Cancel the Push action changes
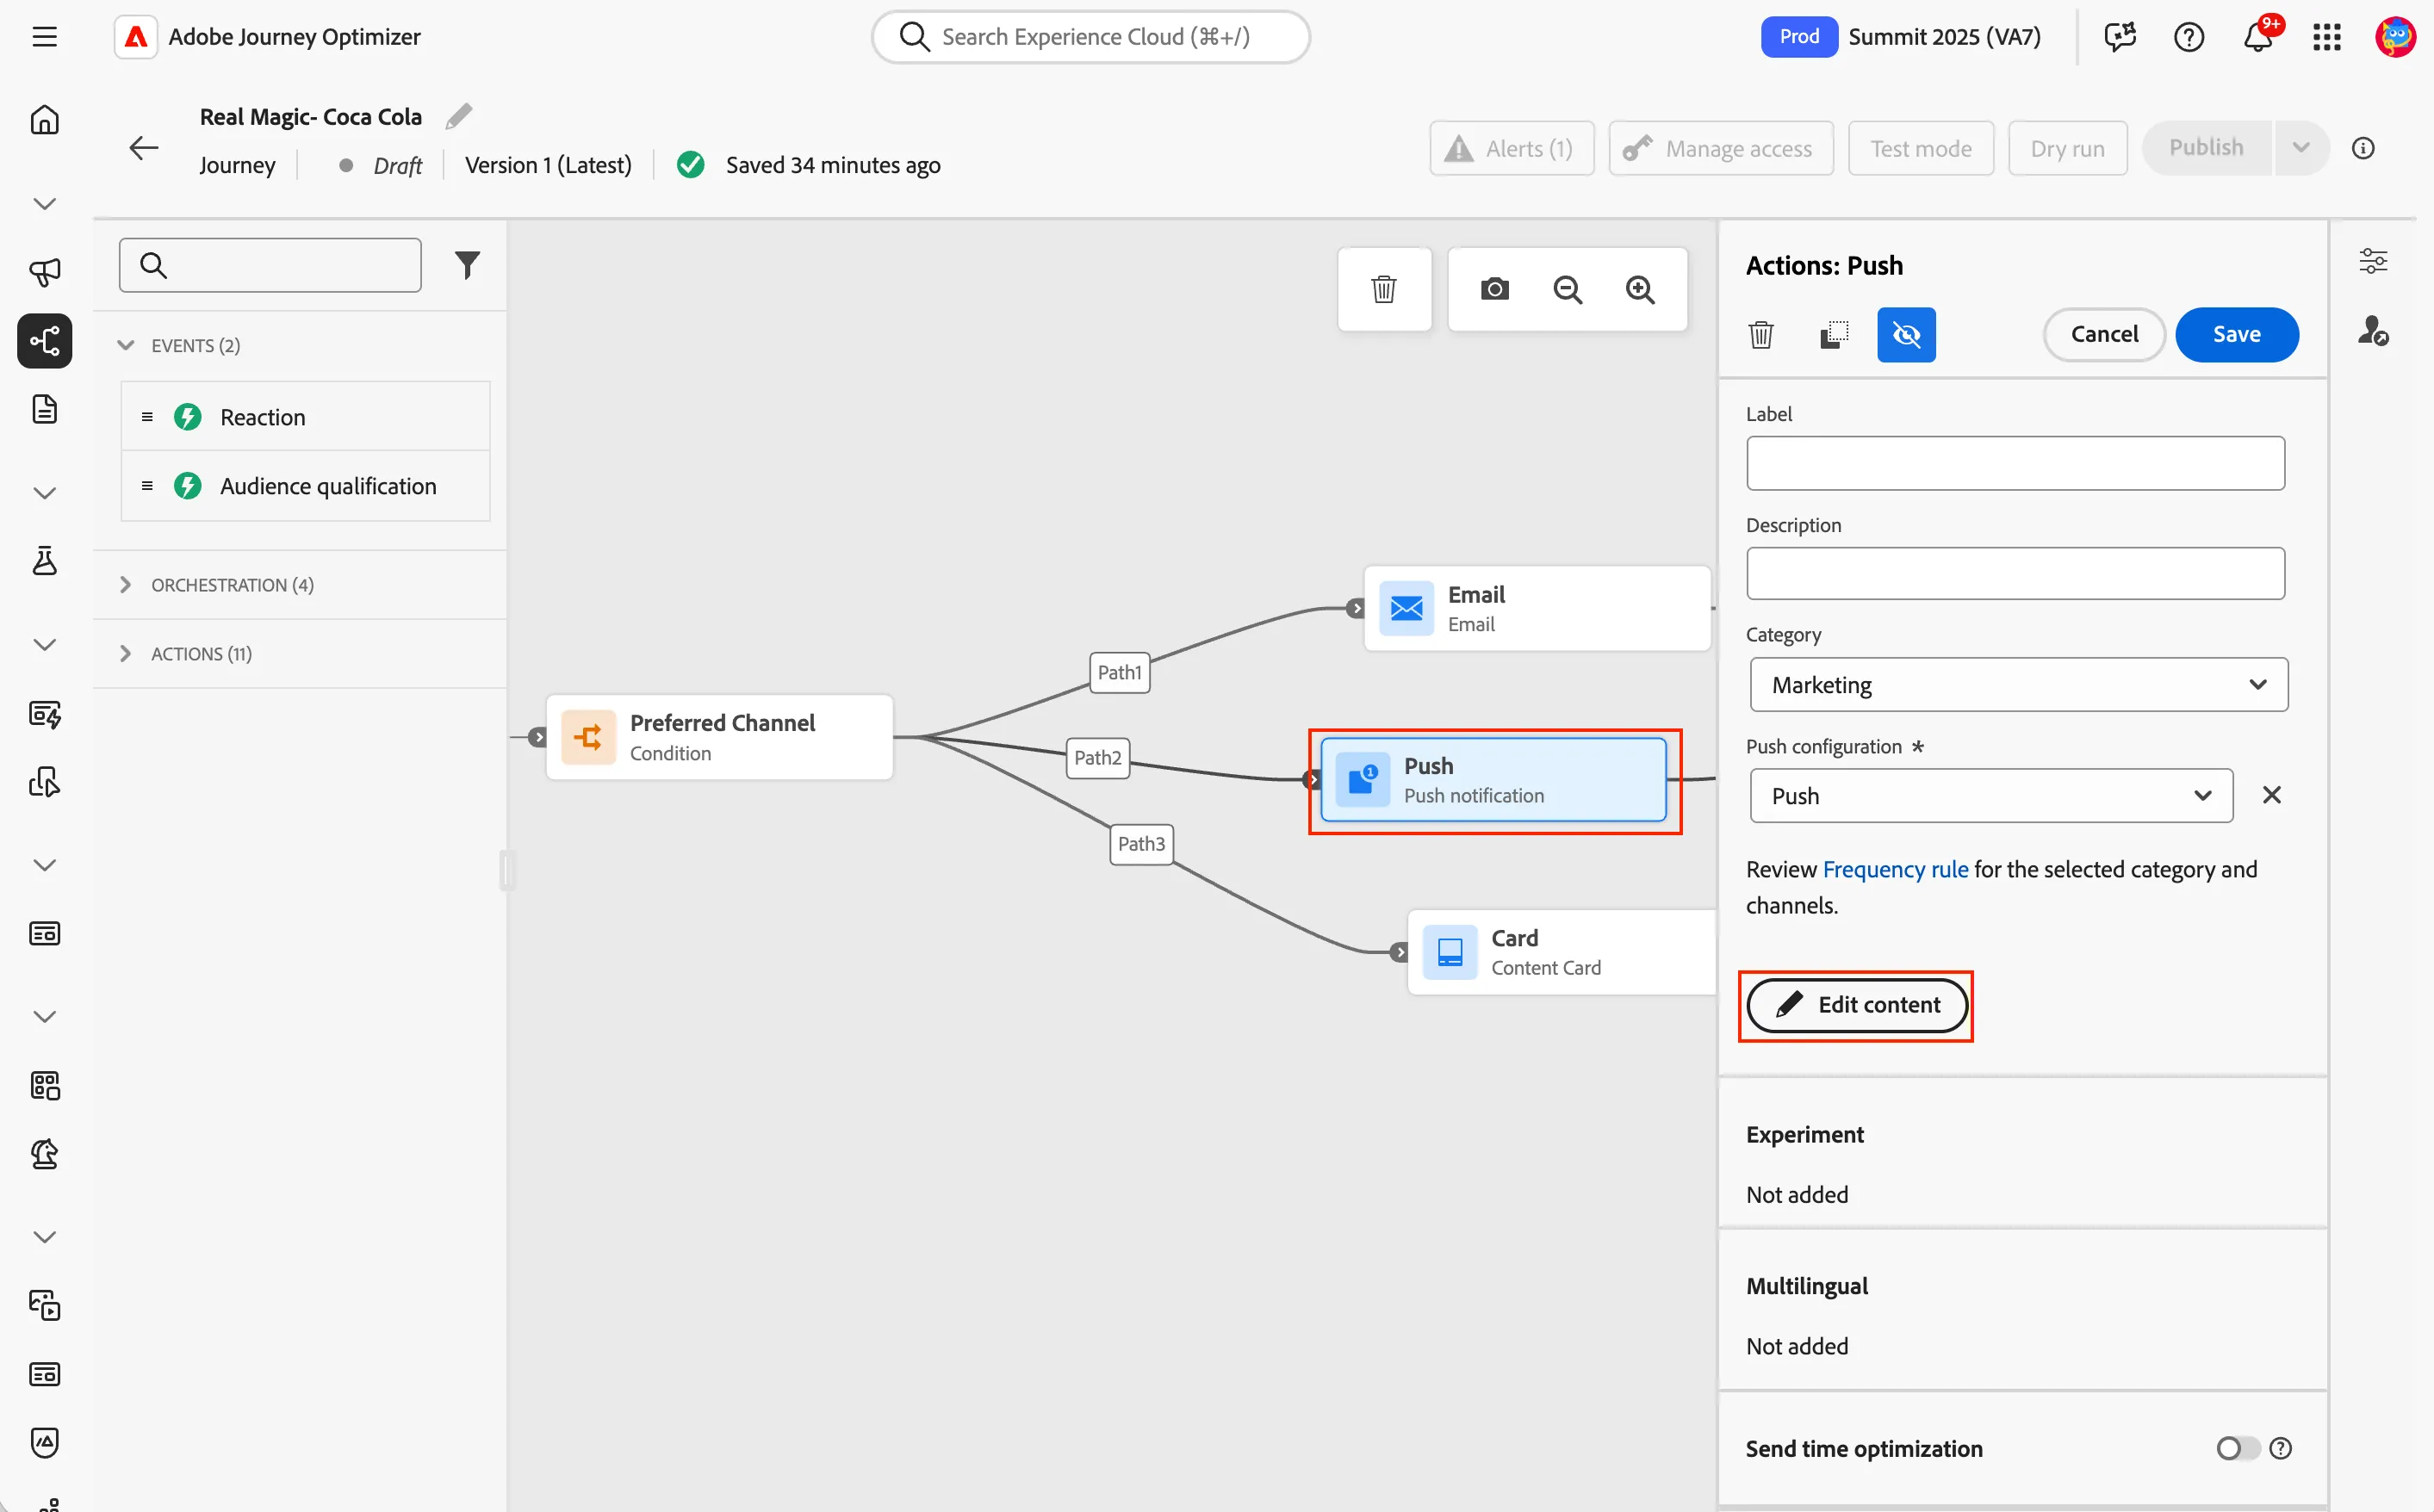Image resolution: width=2434 pixels, height=1512 pixels. pos(2103,334)
